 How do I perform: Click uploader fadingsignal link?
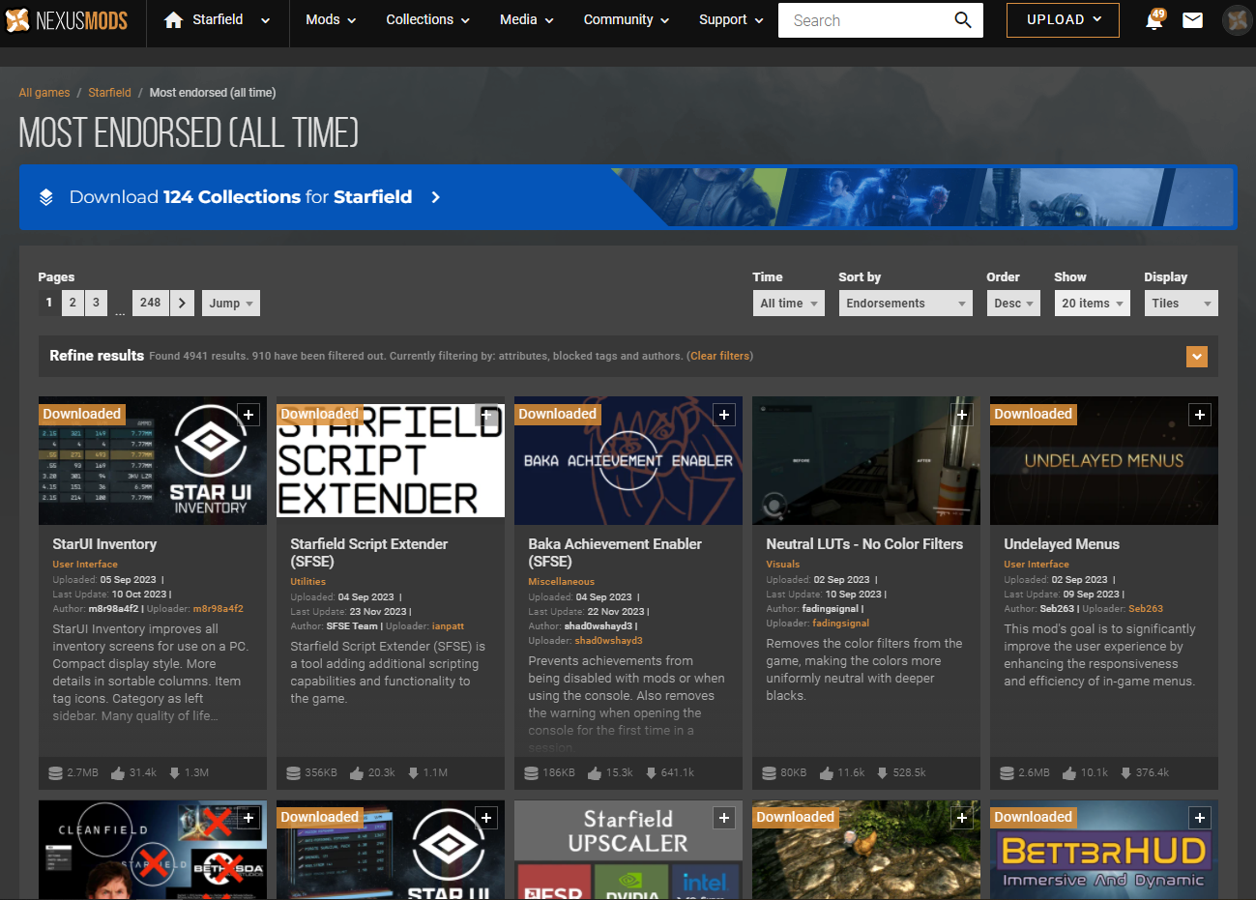[x=840, y=624]
